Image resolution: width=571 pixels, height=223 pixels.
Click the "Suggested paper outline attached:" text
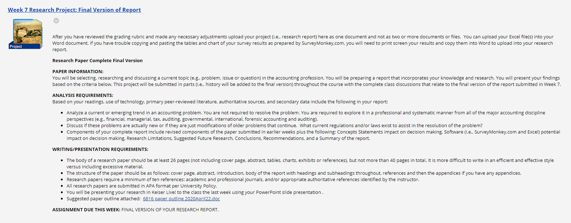tap(103, 199)
